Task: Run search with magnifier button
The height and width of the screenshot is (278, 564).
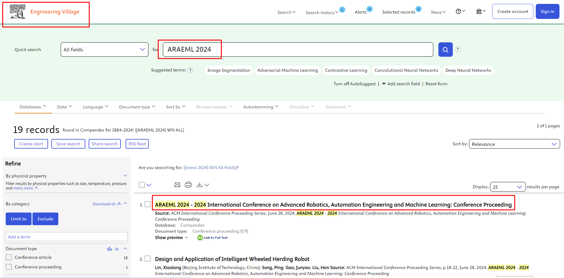Action: pos(445,50)
